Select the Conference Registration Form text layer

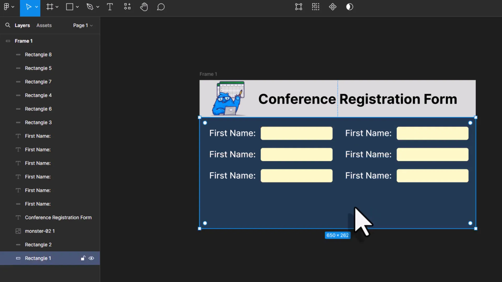point(58,217)
